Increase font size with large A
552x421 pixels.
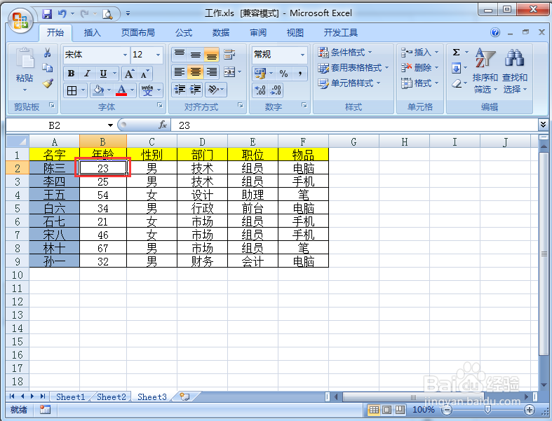129,74
